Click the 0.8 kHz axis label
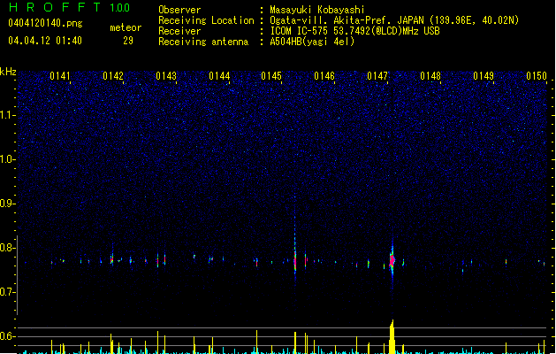Image resolution: width=556 pixels, height=354 pixels. tap(7, 248)
